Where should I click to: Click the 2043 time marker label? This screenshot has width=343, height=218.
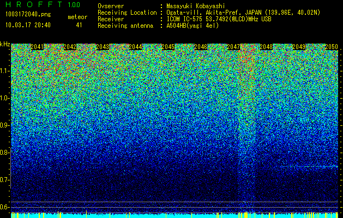[x=103, y=47]
